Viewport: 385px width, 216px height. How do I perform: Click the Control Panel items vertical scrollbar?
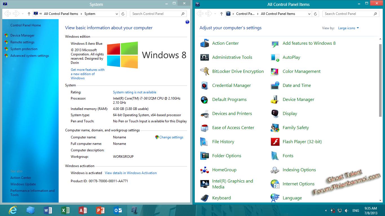(380, 80)
